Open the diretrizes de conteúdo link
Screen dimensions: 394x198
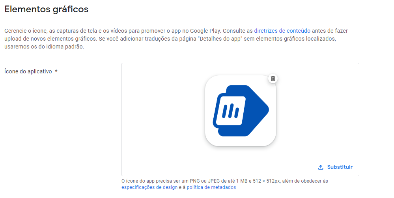[282, 31]
